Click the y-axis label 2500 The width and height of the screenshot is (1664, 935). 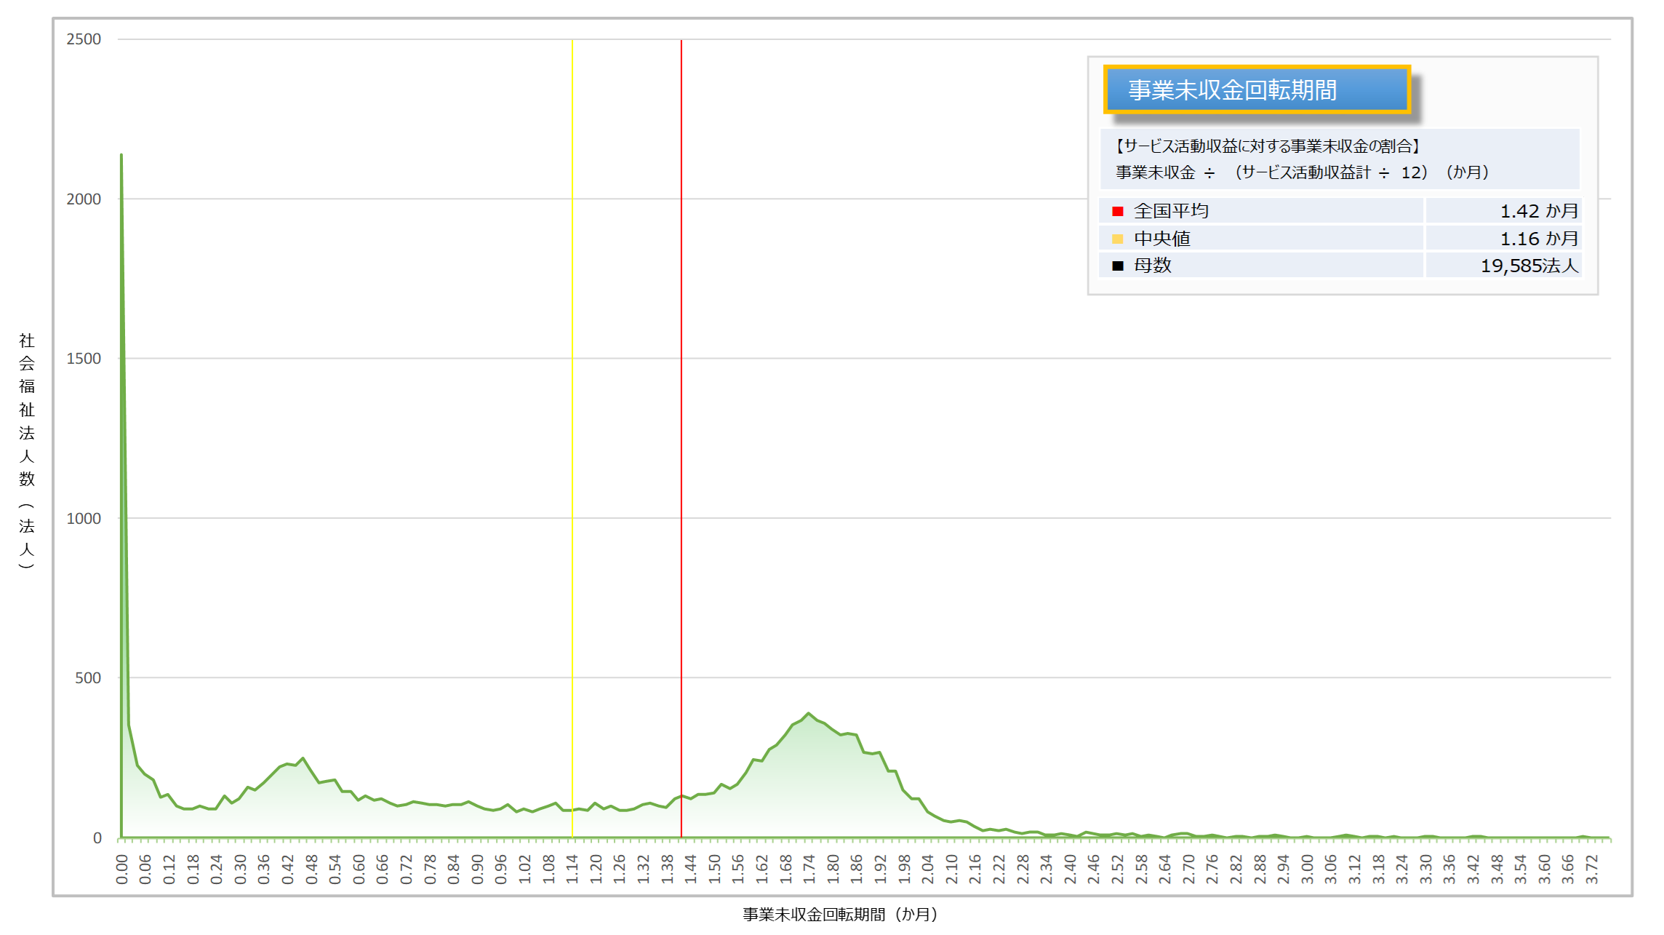84,39
